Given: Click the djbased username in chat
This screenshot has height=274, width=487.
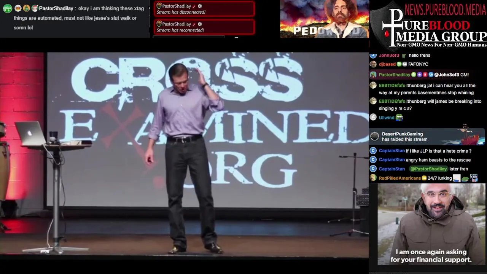Looking at the screenshot, I should pos(387,64).
